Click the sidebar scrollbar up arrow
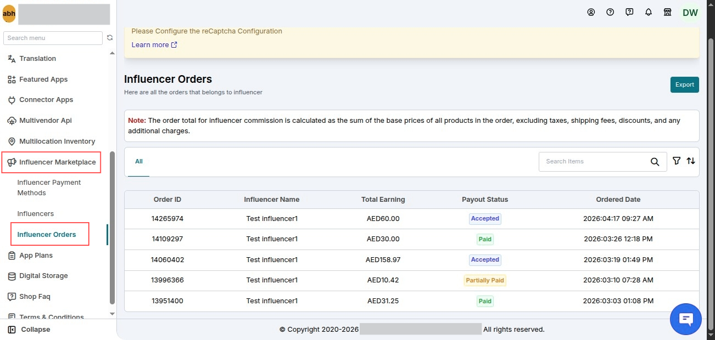The height and width of the screenshot is (340, 715). (x=113, y=54)
